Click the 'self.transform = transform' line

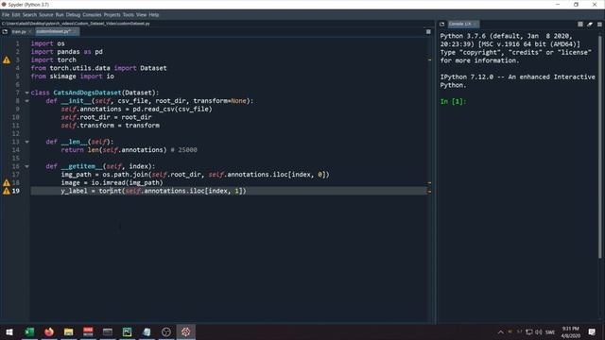[x=110, y=126]
